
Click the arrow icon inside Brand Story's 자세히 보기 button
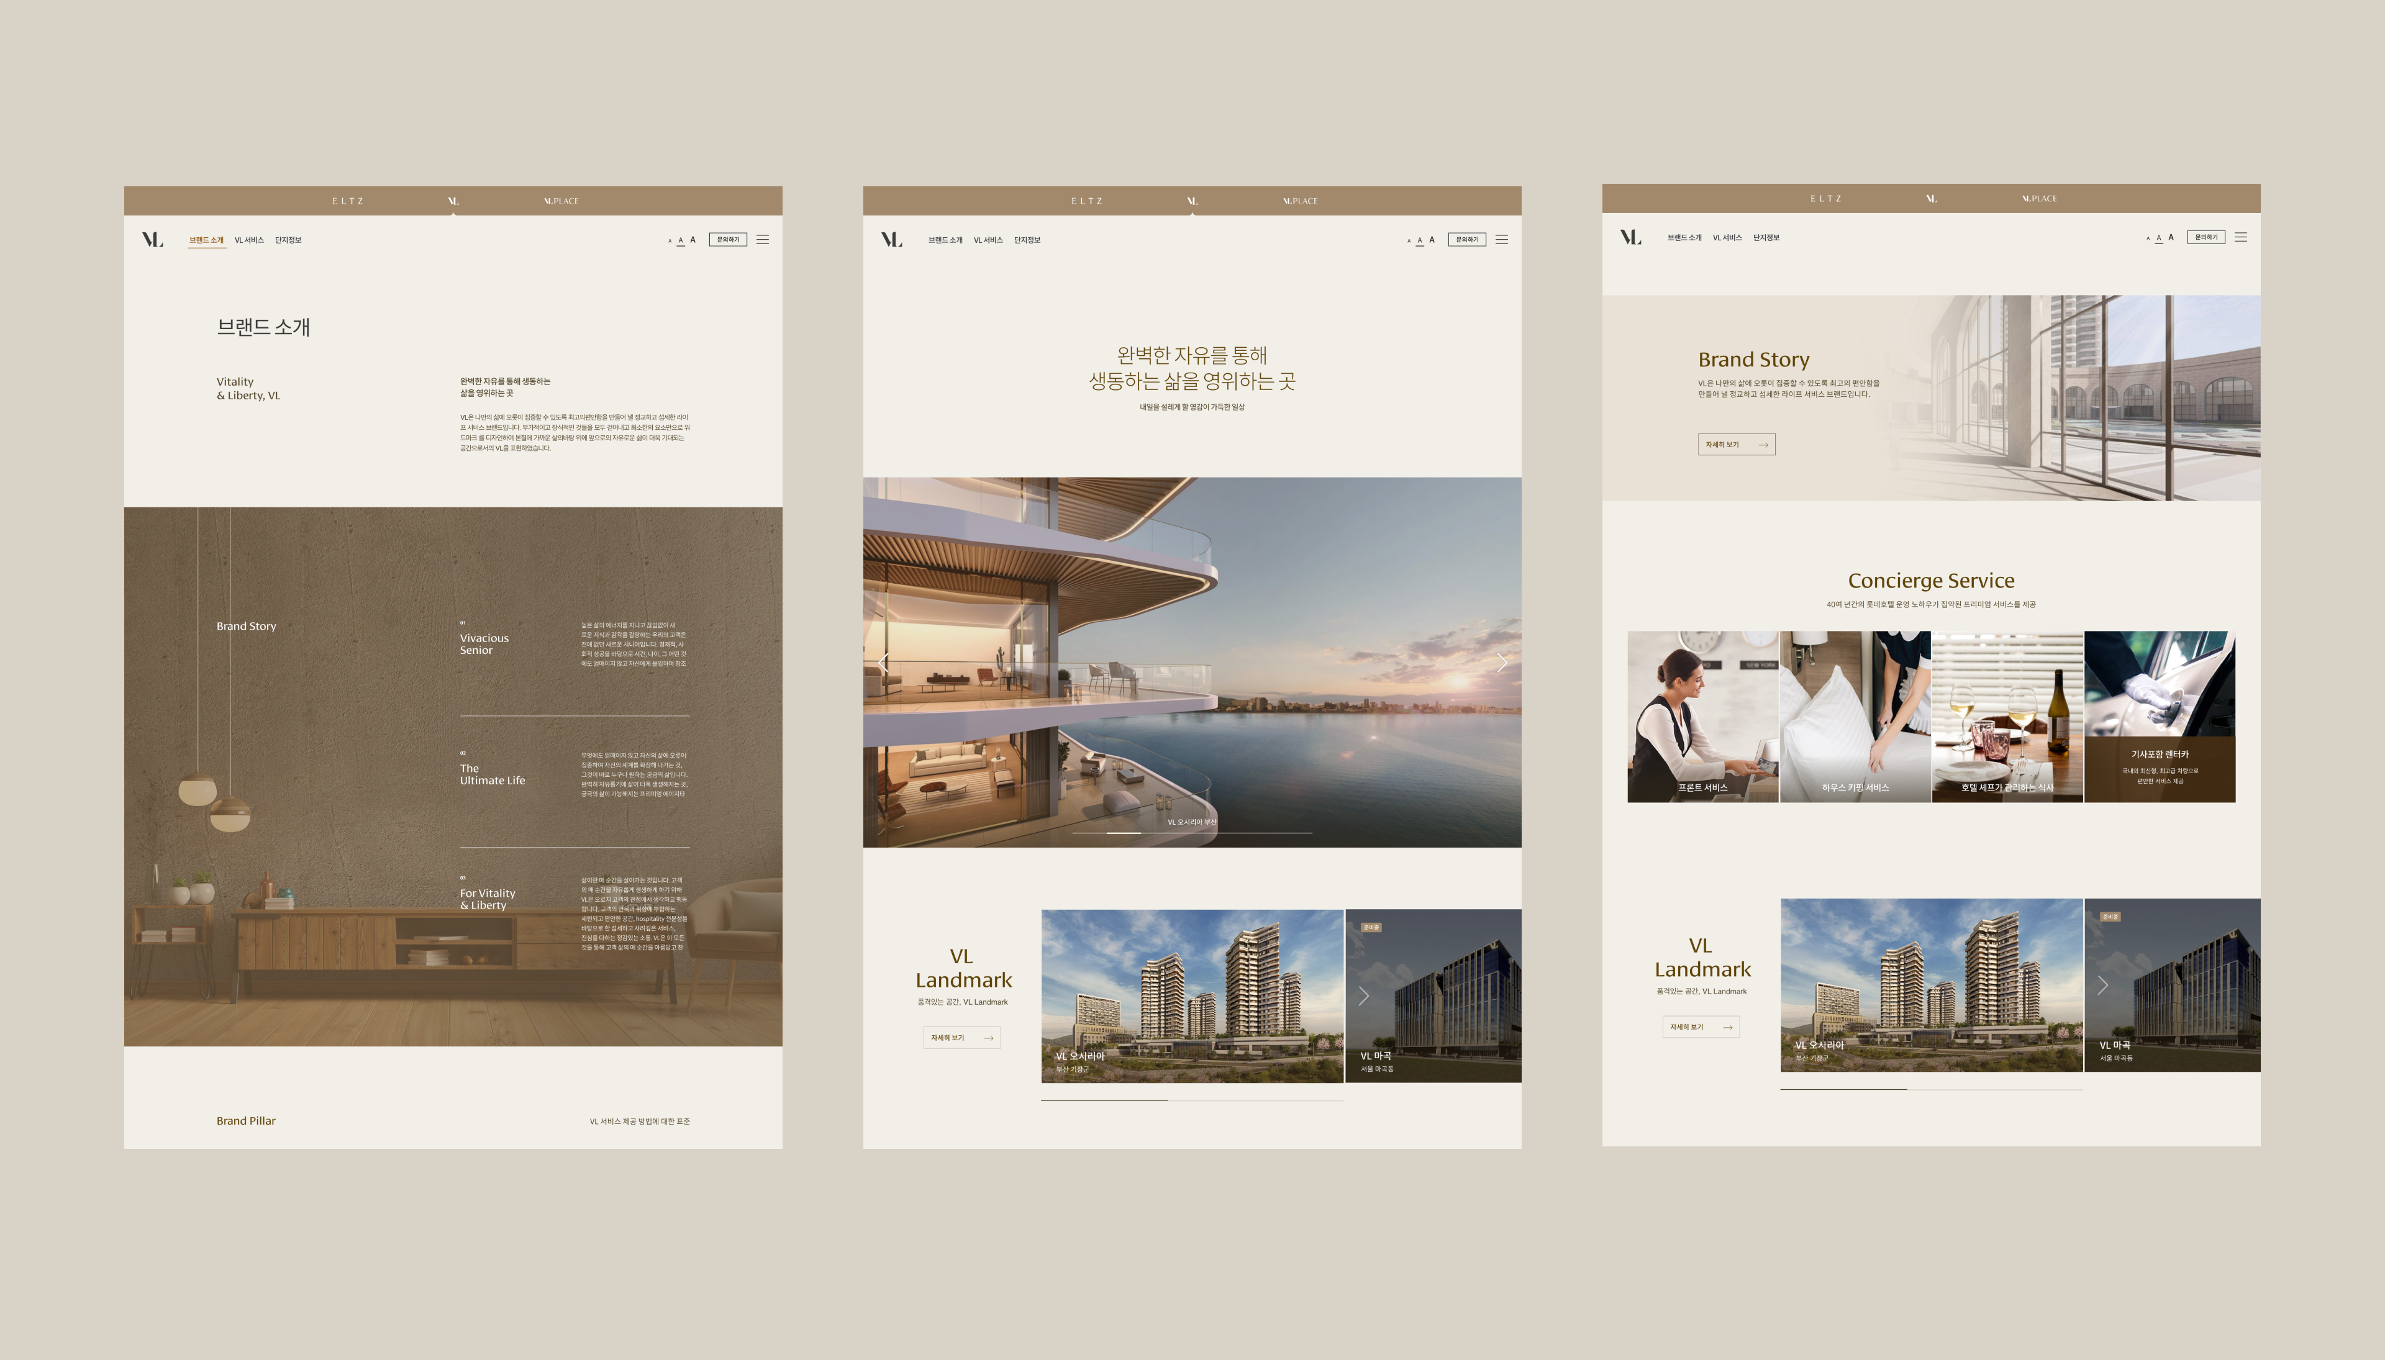pos(1763,445)
